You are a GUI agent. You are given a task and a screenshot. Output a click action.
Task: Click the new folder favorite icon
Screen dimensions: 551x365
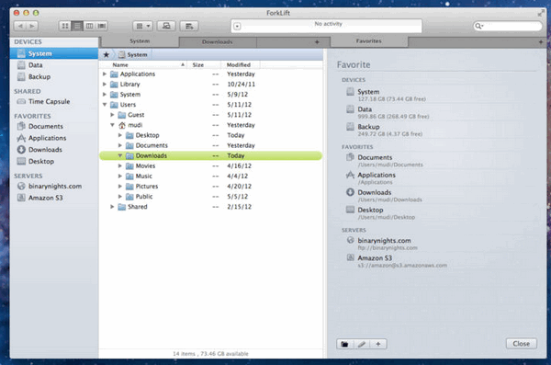click(344, 344)
